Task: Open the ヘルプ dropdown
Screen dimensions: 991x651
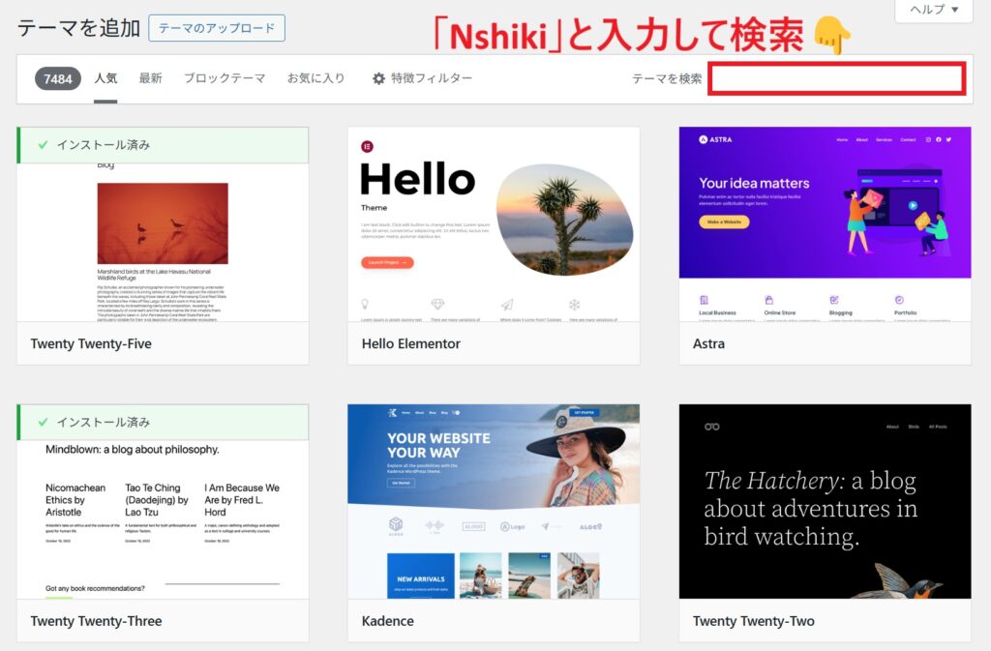Action: (934, 10)
